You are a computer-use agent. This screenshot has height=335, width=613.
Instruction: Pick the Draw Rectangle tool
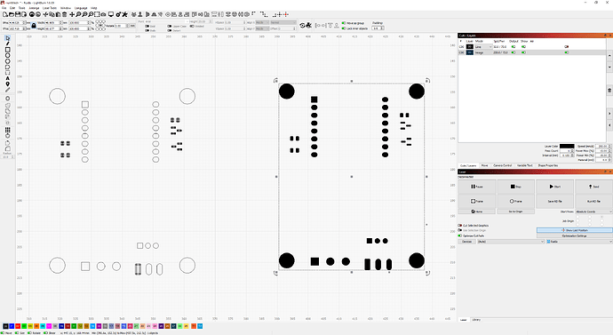coord(7,50)
